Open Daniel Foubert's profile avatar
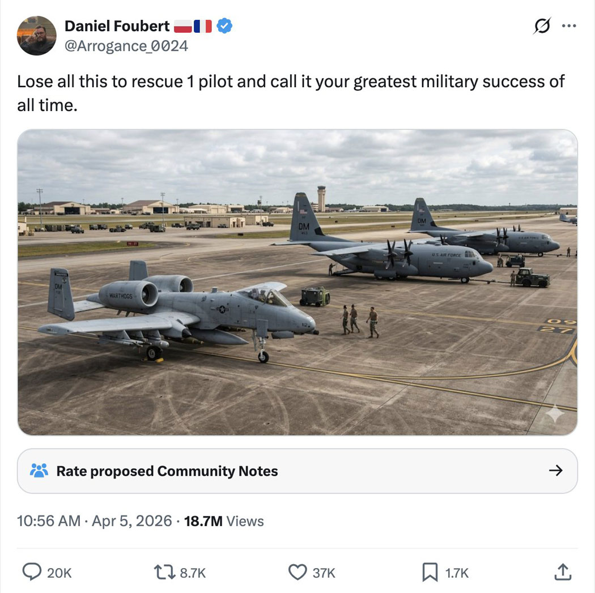The width and height of the screenshot is (595, 593). coord(37,35)
